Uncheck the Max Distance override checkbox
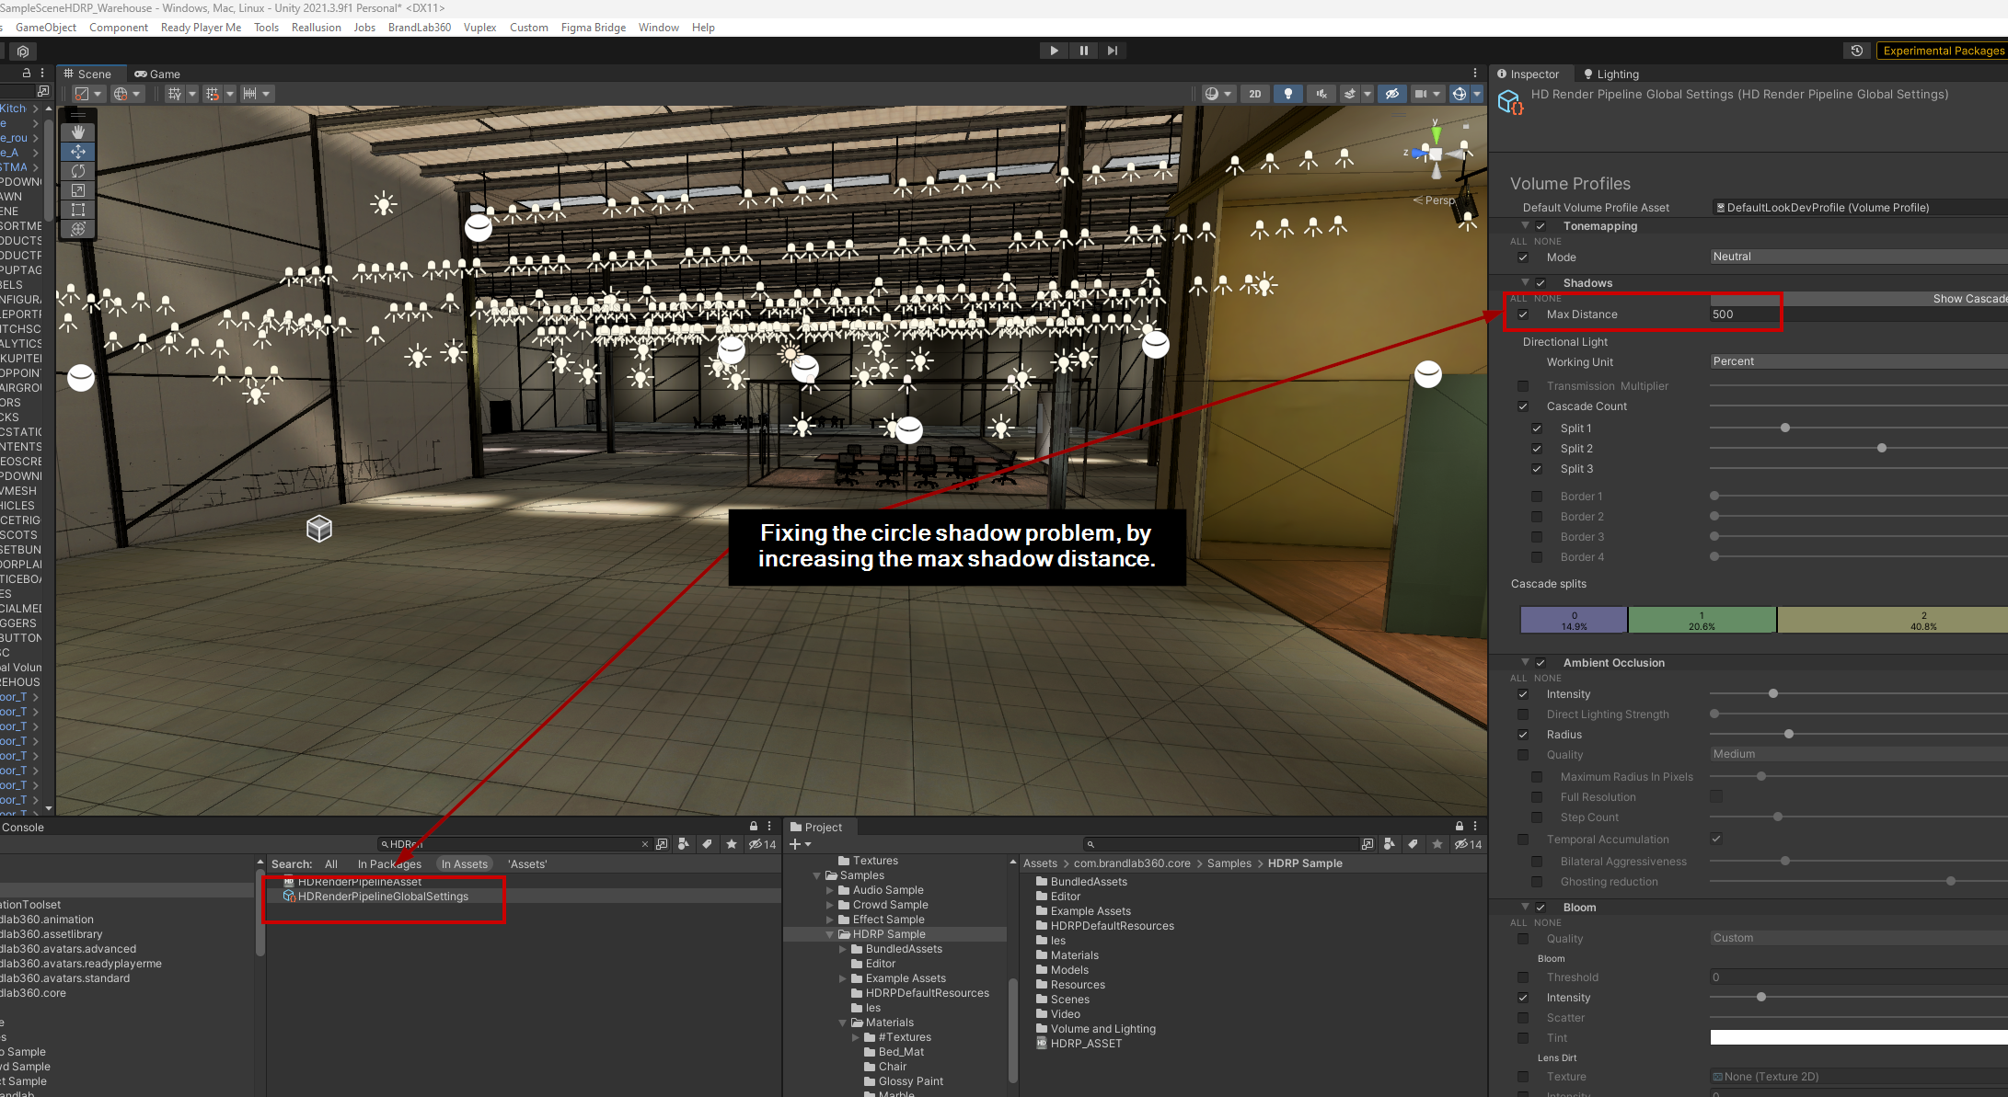Image resolution: width=2008 pixels, height=1097 pixels. coord(1523,314)
